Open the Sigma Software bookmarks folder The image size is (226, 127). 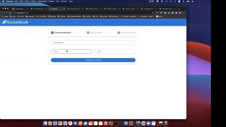[x=75, y=17]
